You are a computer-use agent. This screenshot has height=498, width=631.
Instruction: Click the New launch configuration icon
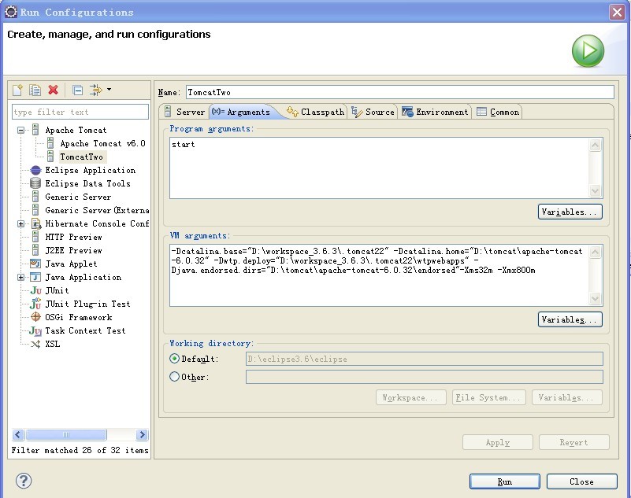click(x=17, y=90)
